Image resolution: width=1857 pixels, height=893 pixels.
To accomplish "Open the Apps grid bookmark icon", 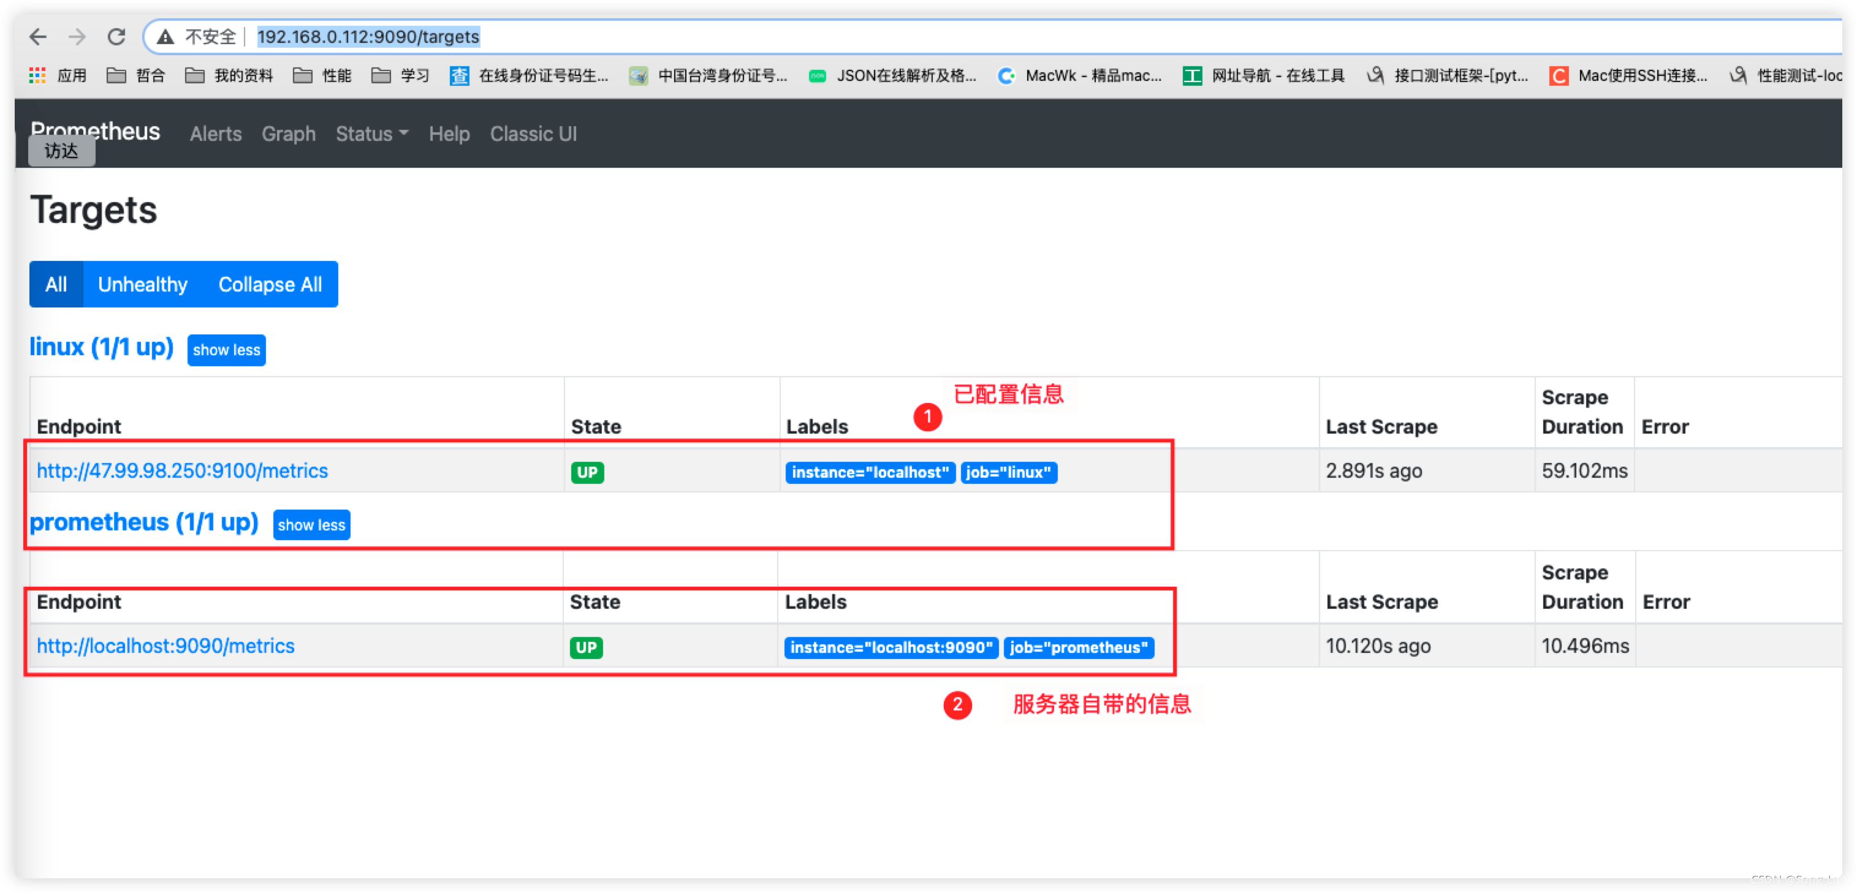I will [37, 75].
